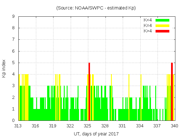Select the K<4 legend label text
This screenshot has height=138, width=184.
pos(148,20)
